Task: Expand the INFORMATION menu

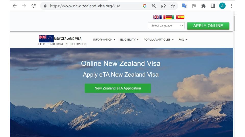Action: [104, 40]
